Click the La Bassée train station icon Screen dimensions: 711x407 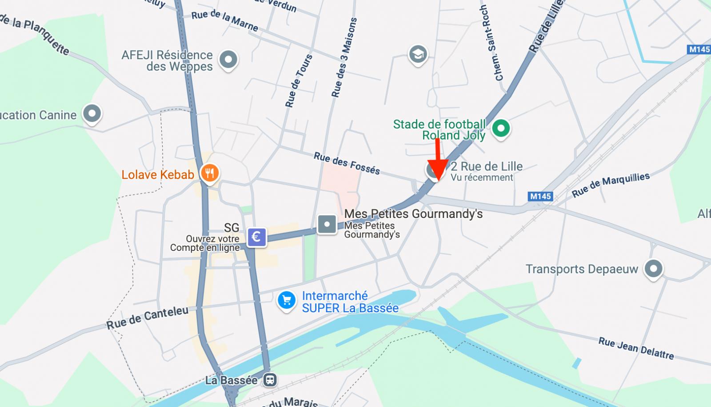point(270,380)
